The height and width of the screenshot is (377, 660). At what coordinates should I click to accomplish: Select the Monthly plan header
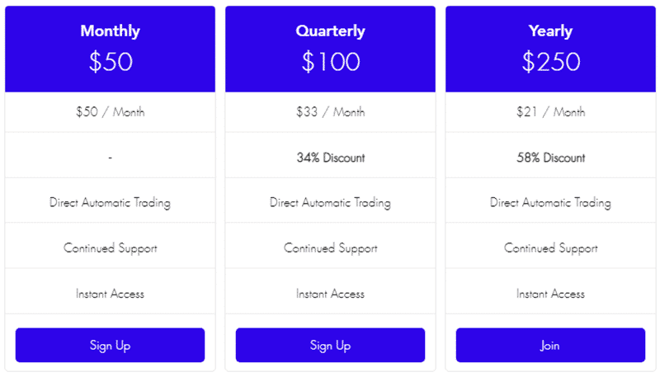tap(110, 49)
